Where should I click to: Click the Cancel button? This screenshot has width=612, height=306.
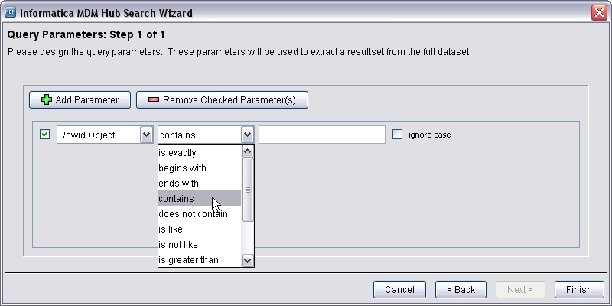[399, 290]
